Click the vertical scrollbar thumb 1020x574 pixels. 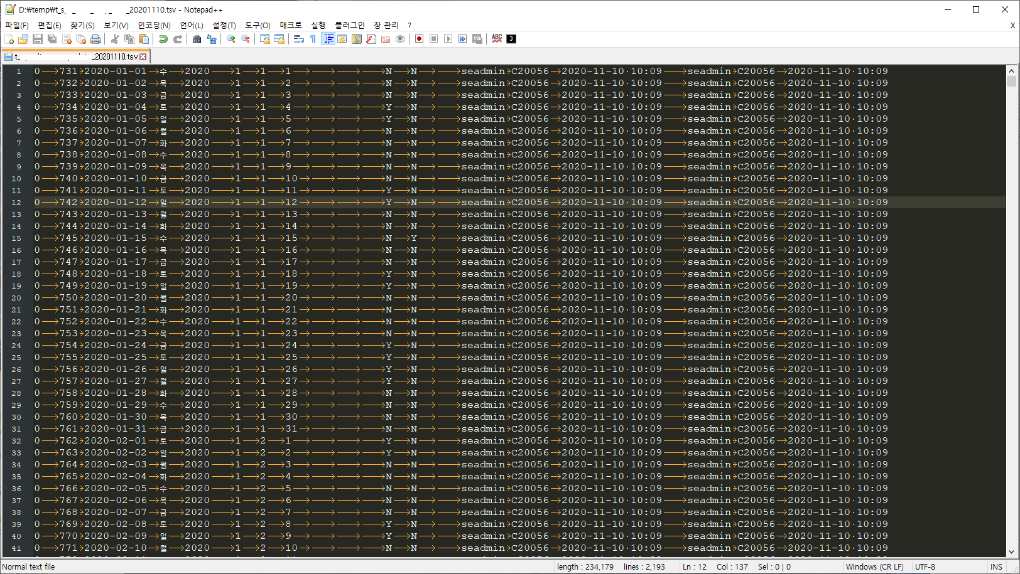1011,81
